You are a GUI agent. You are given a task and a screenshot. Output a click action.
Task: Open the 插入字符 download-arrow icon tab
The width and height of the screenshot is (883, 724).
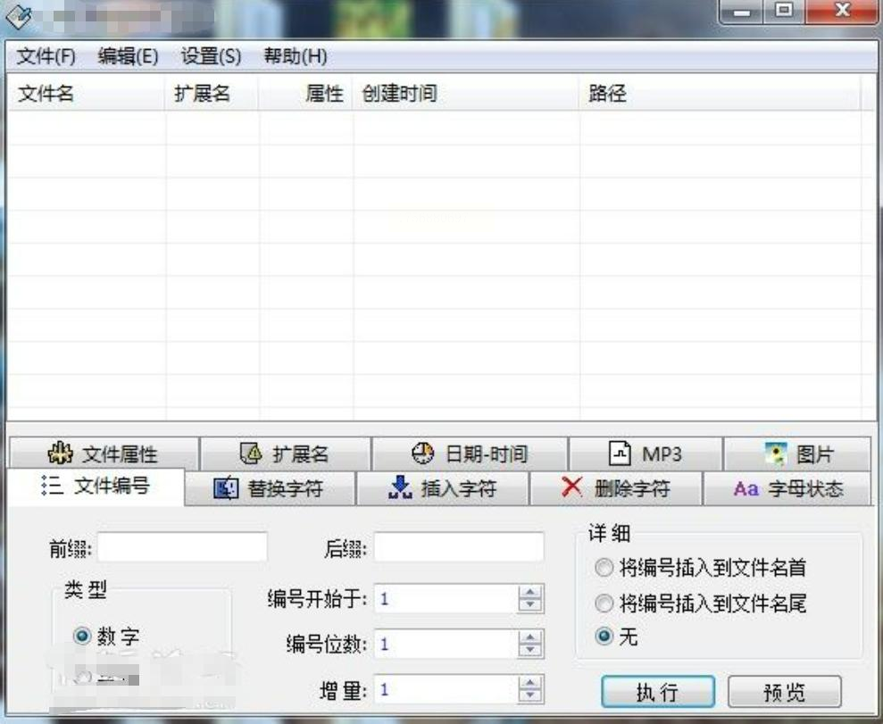(x=400, y=487)
